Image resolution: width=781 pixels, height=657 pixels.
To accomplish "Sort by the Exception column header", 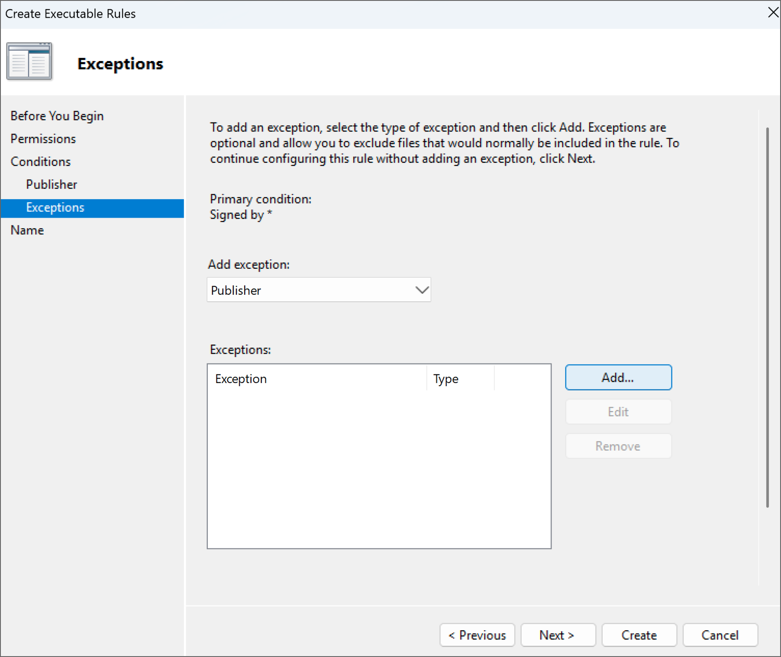I will (x=241, y=378).
